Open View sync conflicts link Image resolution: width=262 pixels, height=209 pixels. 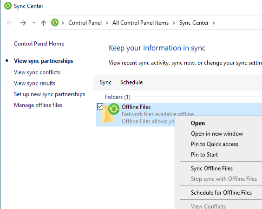(37, 72)
